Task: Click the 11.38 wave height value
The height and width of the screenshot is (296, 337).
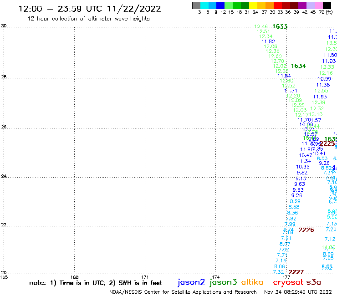Action: coord(323,85)
